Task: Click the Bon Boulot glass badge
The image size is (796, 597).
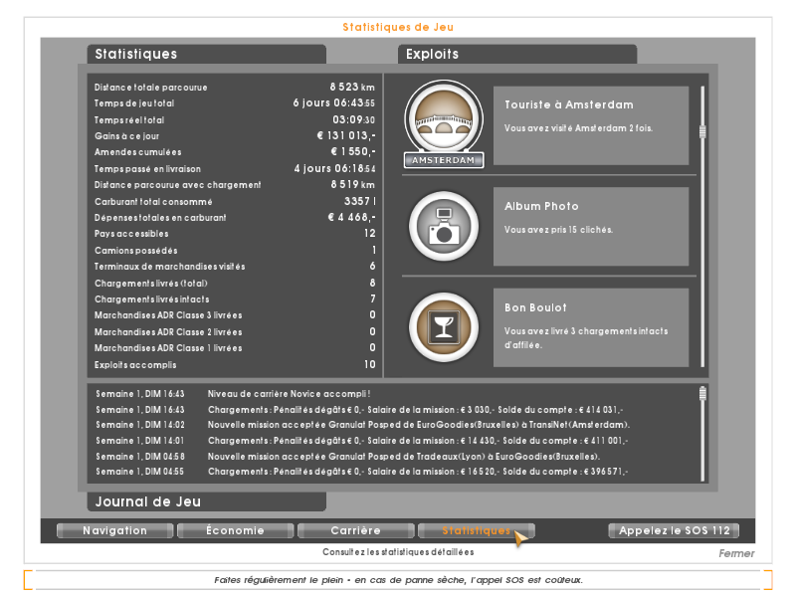Action: (444, 327)
